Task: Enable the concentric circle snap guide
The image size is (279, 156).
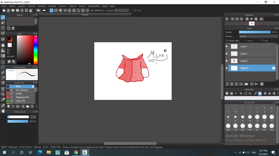Action: [74, 11]
